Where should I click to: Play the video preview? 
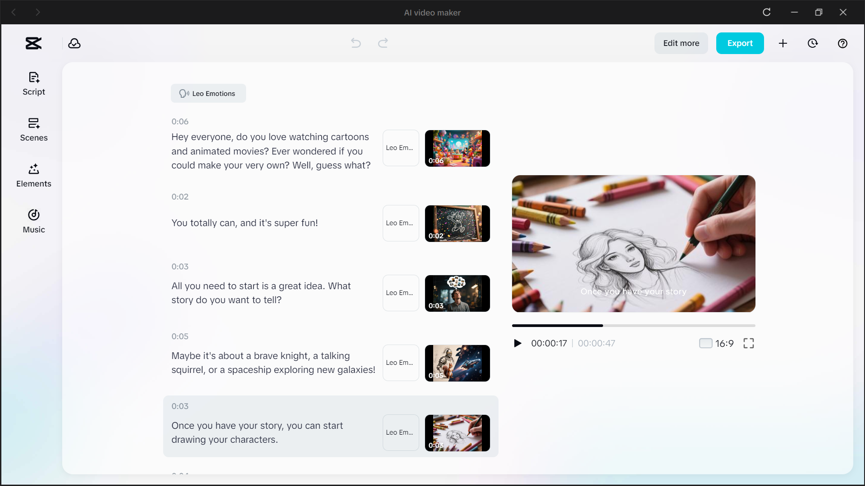[x=517, y=343]
